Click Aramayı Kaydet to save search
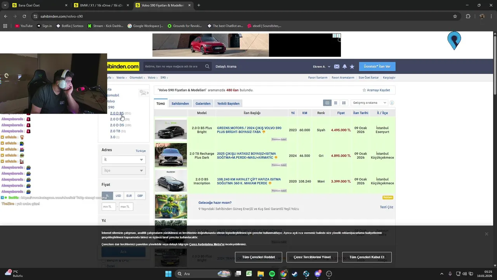This screenshot has width=497, height=280. pyautogui.click(x=376, y=90)
